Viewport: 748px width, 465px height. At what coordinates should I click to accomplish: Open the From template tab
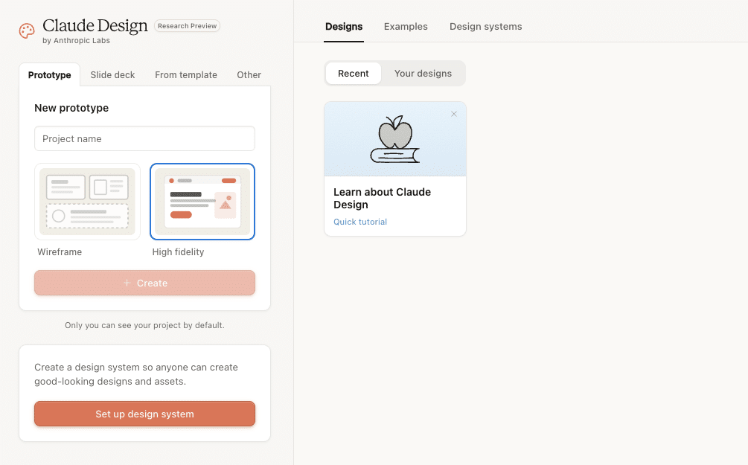(186, 75)
